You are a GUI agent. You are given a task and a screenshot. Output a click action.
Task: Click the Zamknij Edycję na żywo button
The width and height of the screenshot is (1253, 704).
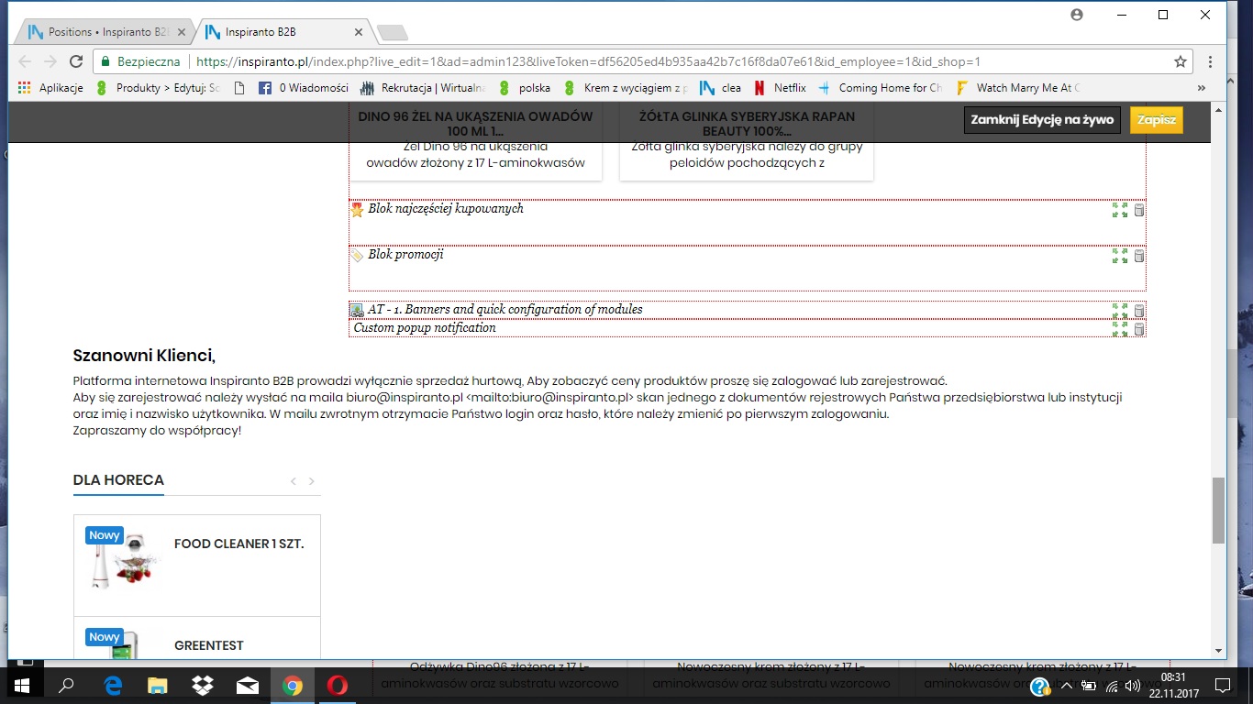point(1042,120)
